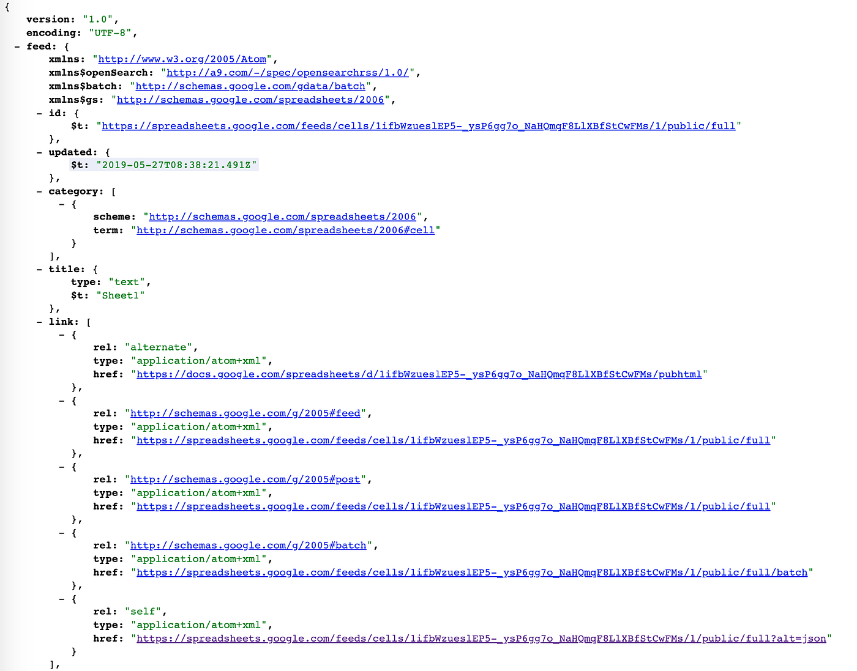Open the category term 2006#cell URL
Viewport: 857px width, 671px height.
(286, 231)
